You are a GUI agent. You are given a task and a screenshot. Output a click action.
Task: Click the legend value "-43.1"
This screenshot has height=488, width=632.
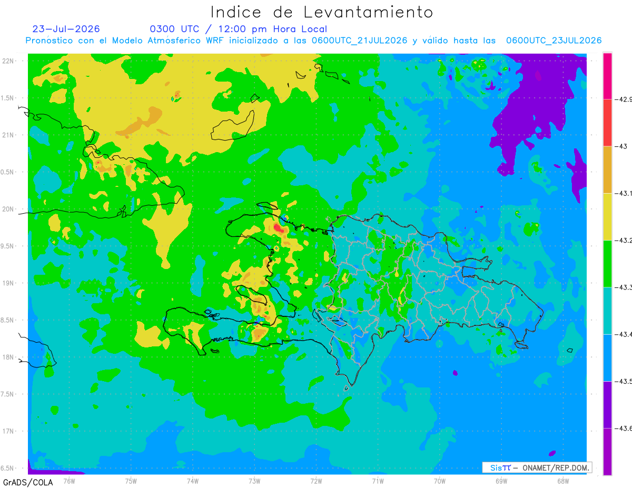pos(624,194)
